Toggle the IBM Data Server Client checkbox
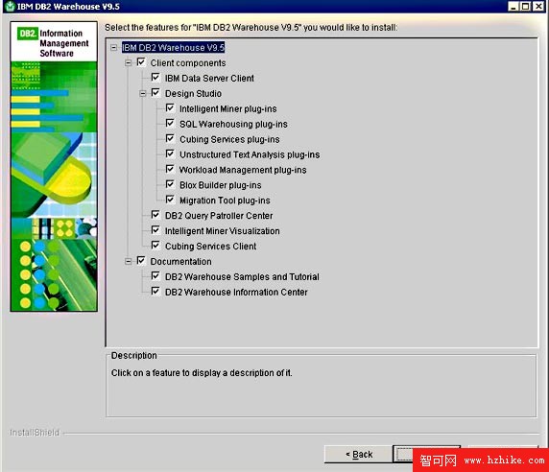The image size is (549, 472). pos(155,78)
